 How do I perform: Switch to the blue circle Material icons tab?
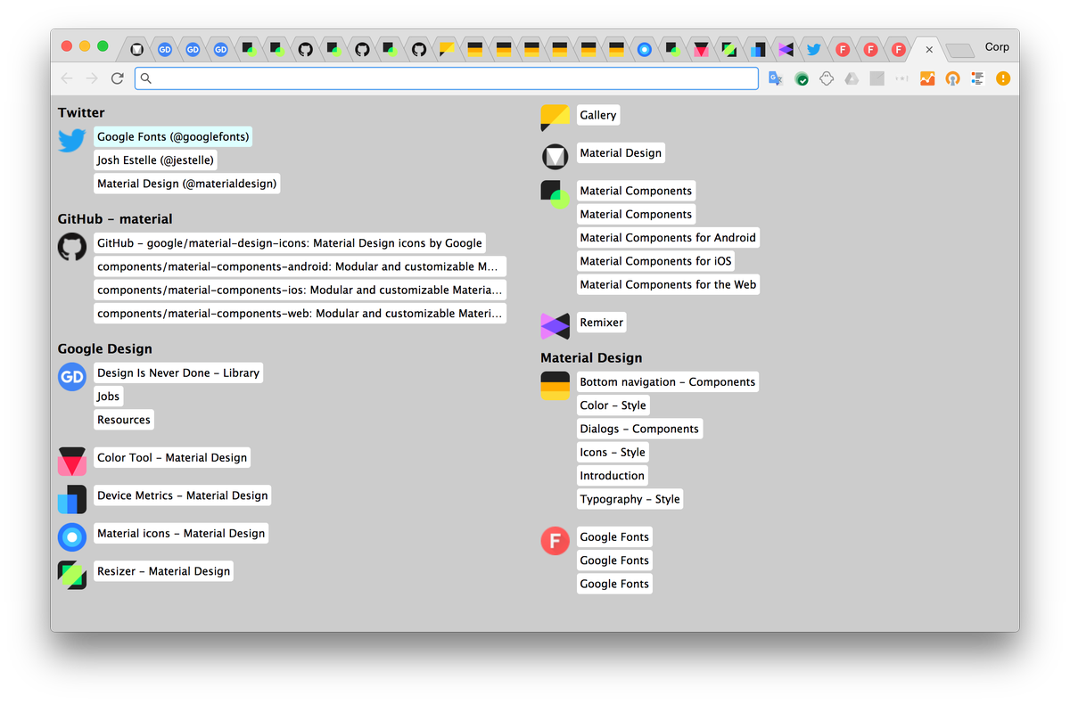click(x=645, y=50)
